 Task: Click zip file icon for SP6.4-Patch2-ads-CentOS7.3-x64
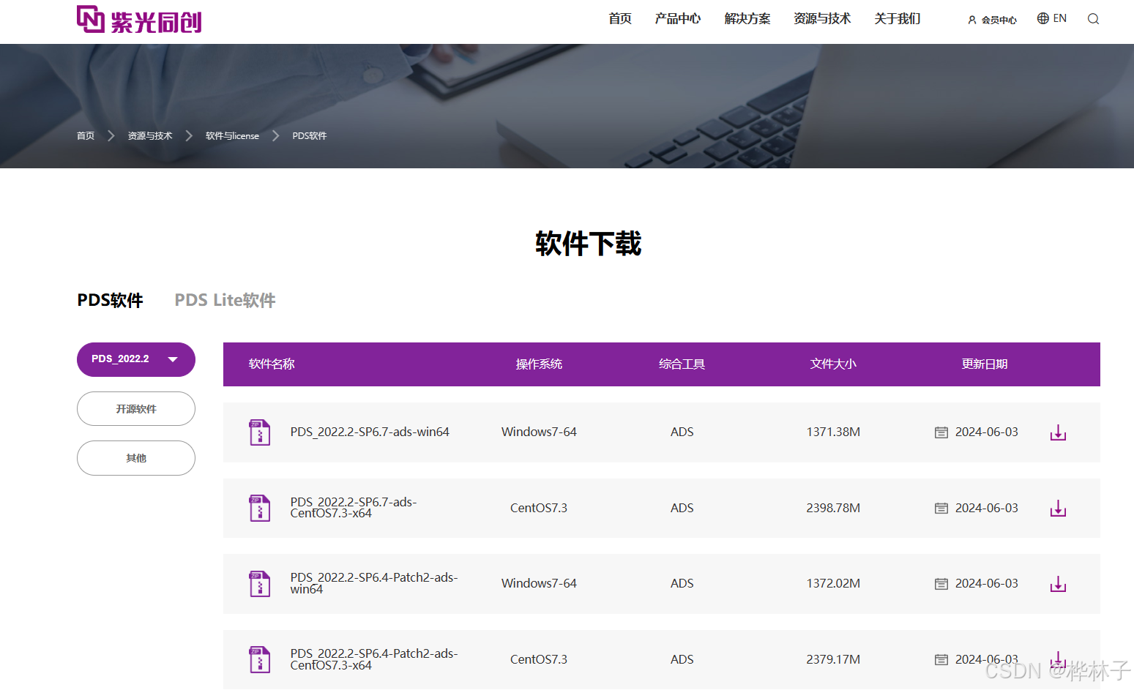(x=260, y=660)
